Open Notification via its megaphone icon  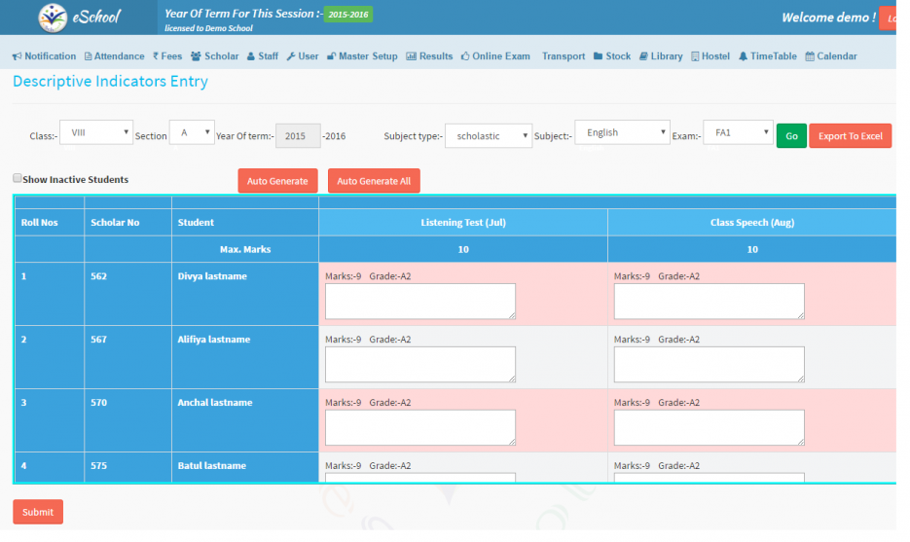17,56
